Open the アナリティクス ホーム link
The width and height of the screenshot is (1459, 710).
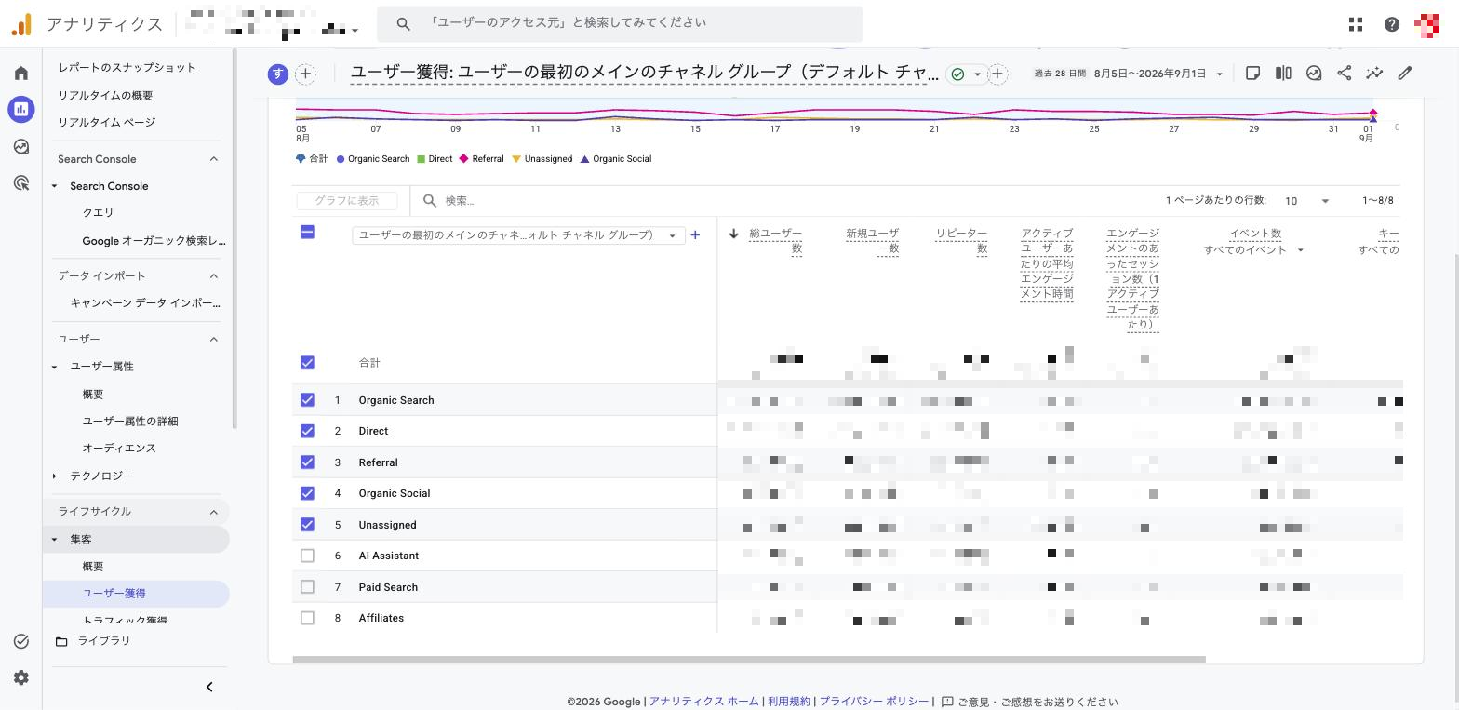pos(703,702)
